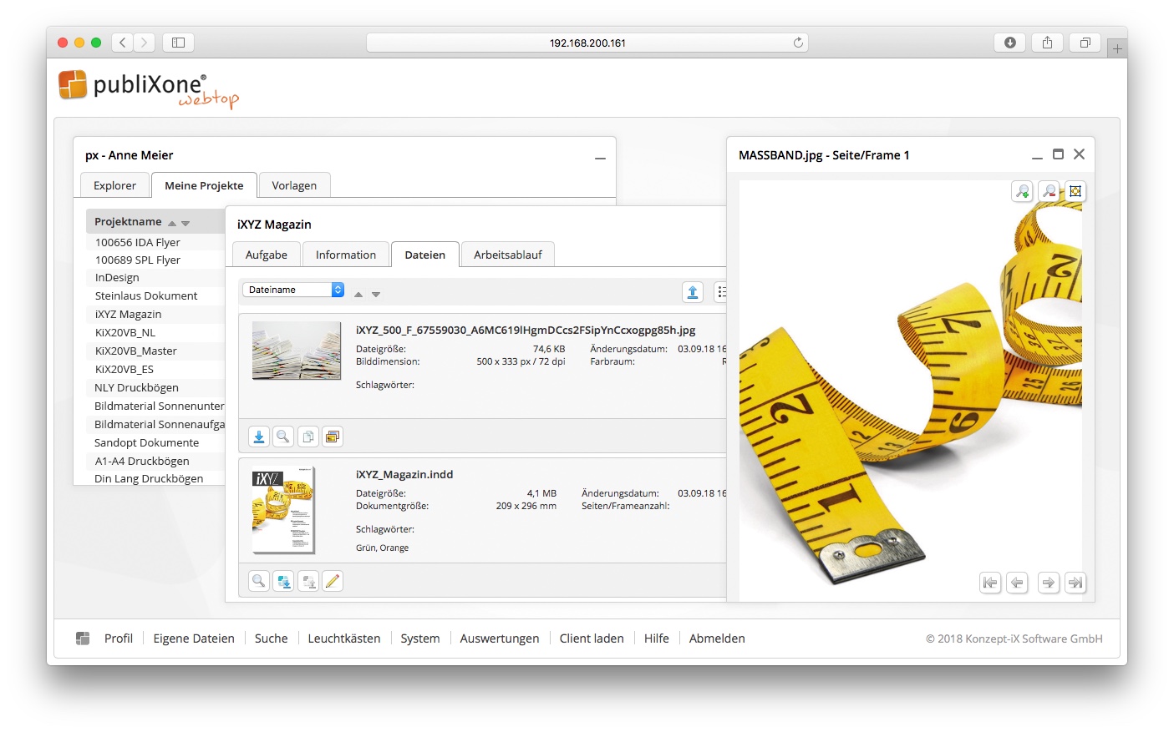Jump to last page in preview window

click(x=1075, y=583)
